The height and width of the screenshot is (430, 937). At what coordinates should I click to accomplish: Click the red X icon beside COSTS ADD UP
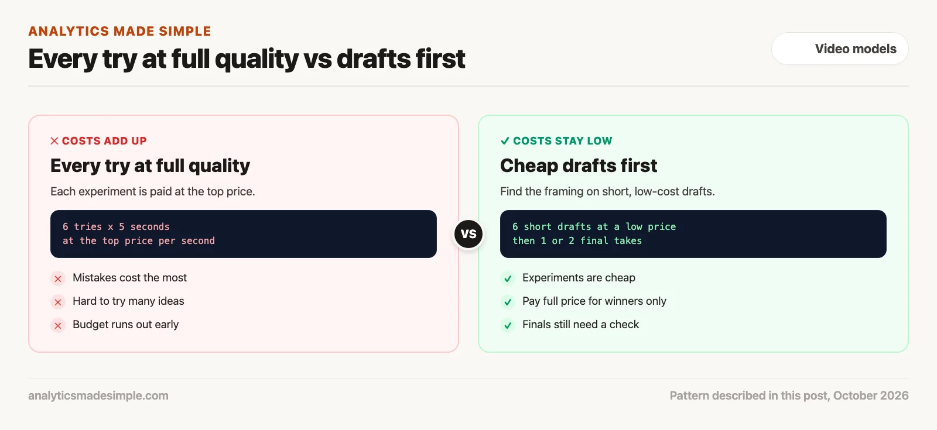[54, 141]
